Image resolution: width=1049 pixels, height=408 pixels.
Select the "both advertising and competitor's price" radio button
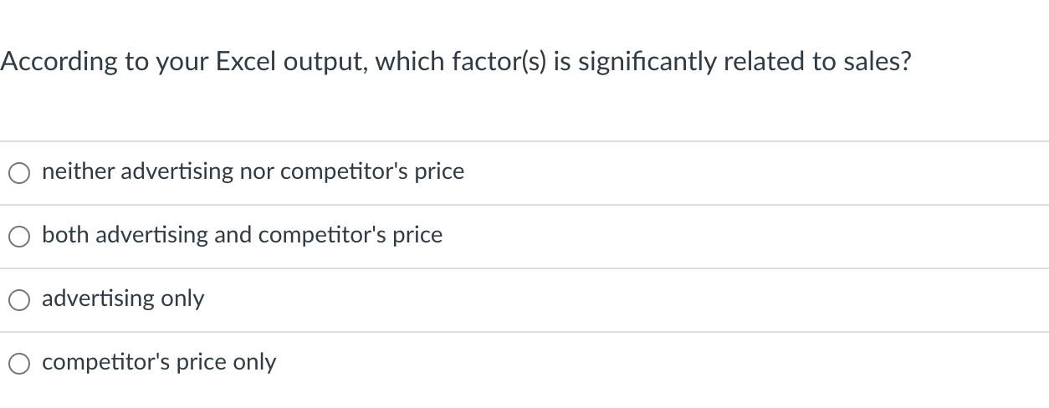(20, 237)
